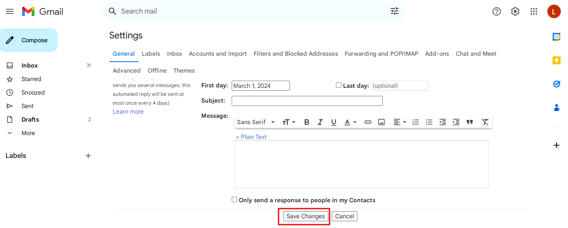
Task: Expand the alignment options dropdown
Action: click(400, 122)
